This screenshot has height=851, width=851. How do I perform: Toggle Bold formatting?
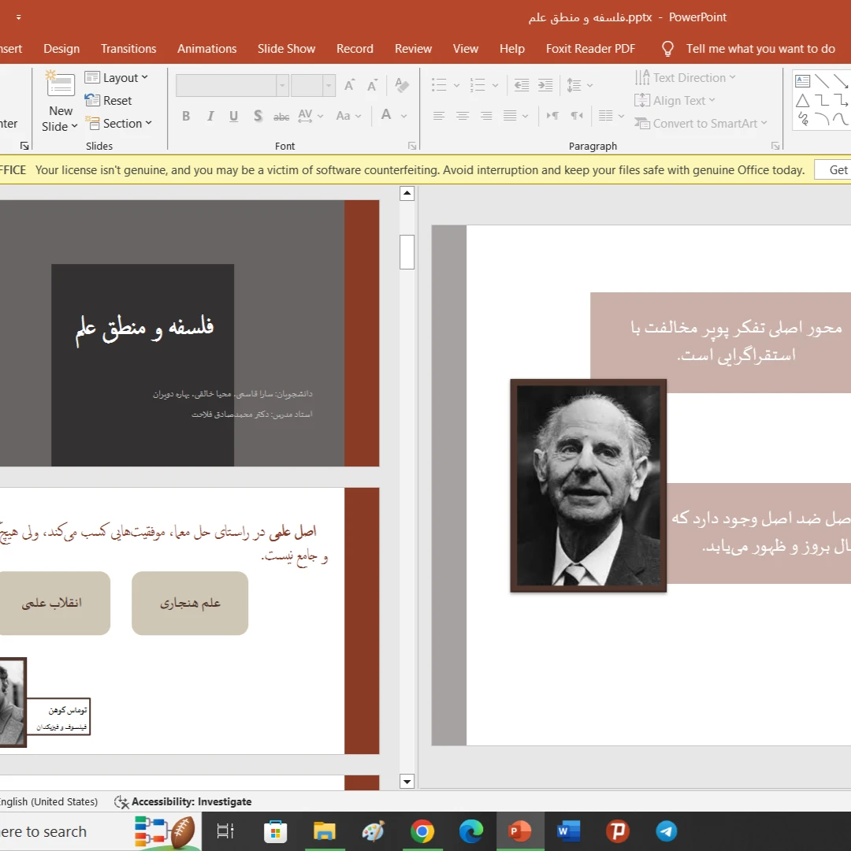(186, 117)
